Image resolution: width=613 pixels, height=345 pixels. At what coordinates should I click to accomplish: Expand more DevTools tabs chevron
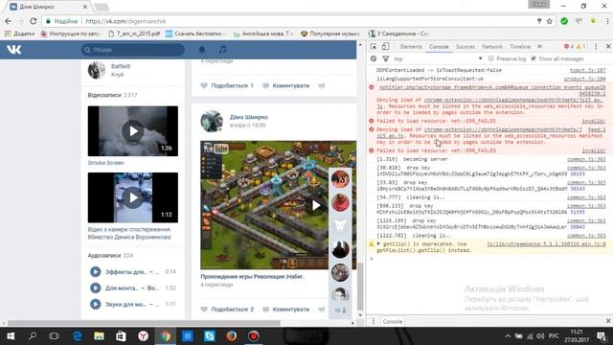pos(540,47)
